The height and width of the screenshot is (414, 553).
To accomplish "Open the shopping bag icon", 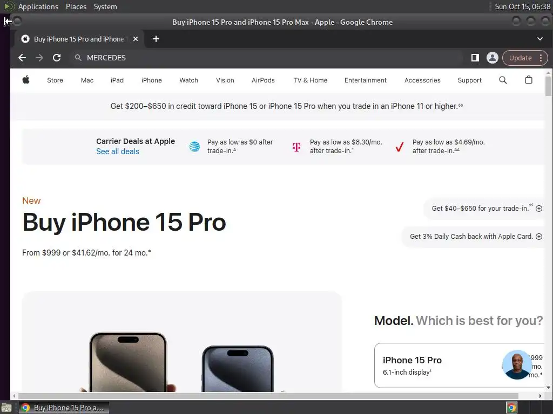I will (x=528, y=80).
